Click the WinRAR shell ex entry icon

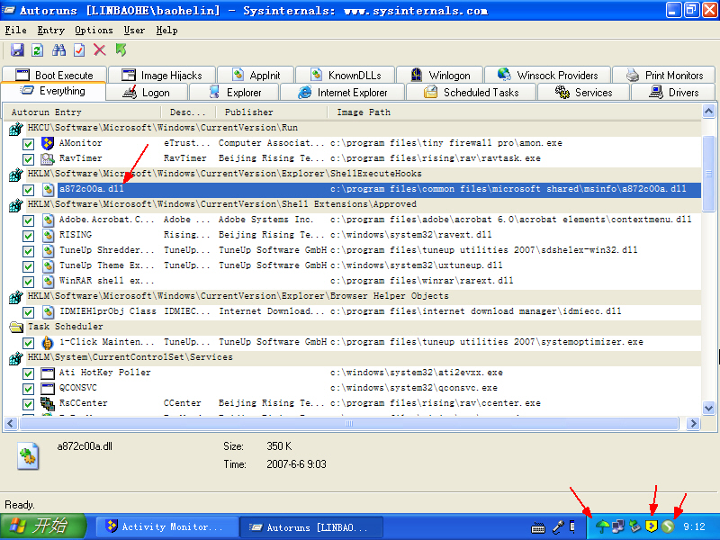(48, 281)
